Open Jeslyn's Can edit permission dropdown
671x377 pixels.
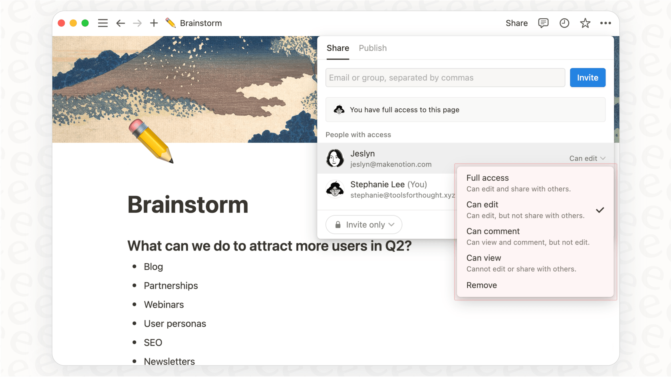587,158
